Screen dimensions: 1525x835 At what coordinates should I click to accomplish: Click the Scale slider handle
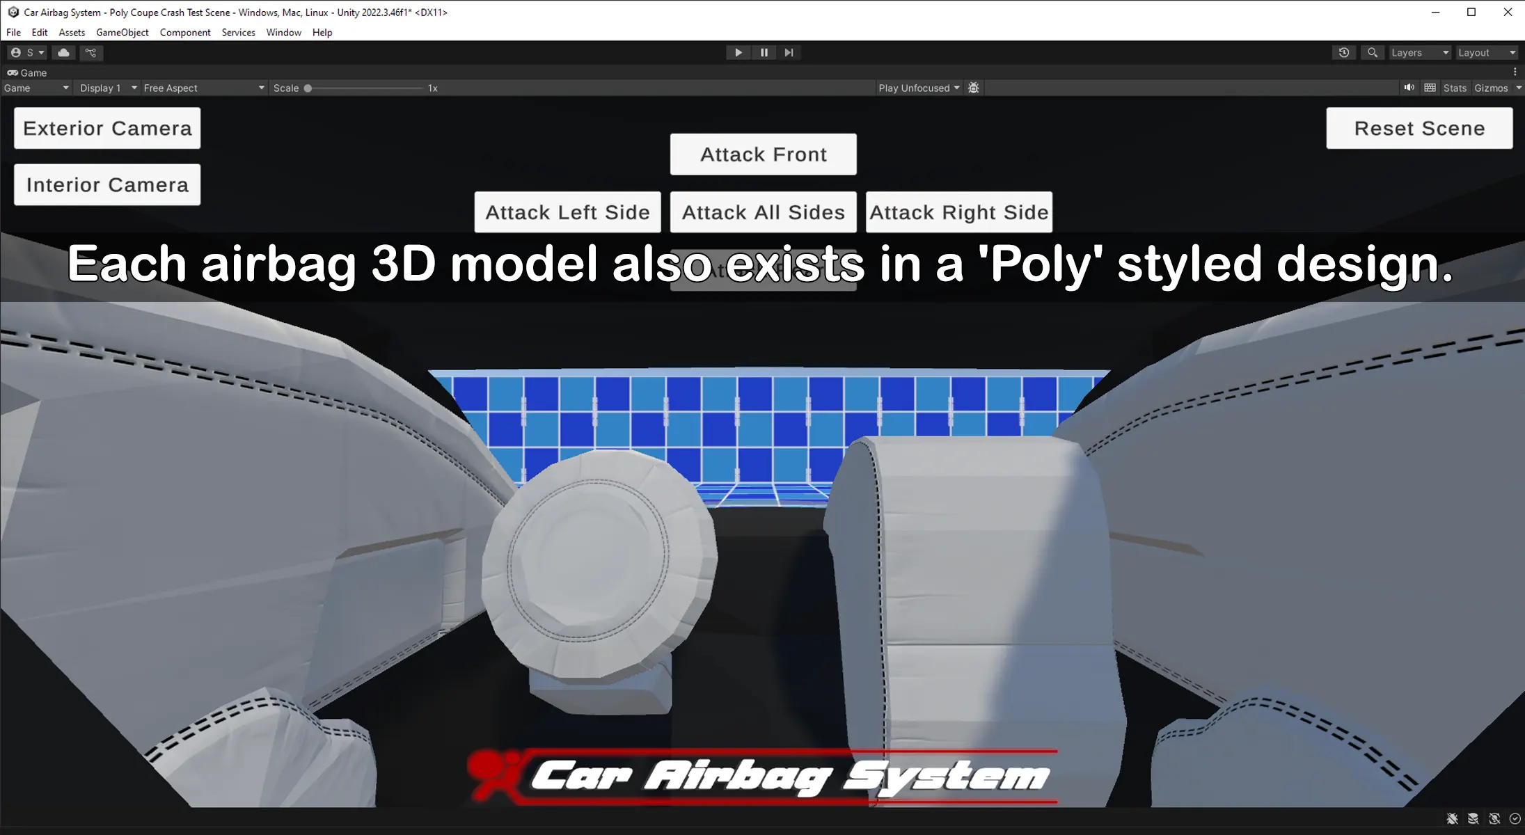[x=308, y=88]
